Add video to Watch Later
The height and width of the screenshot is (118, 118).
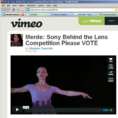pyautogui.click(x=111, y=66)
